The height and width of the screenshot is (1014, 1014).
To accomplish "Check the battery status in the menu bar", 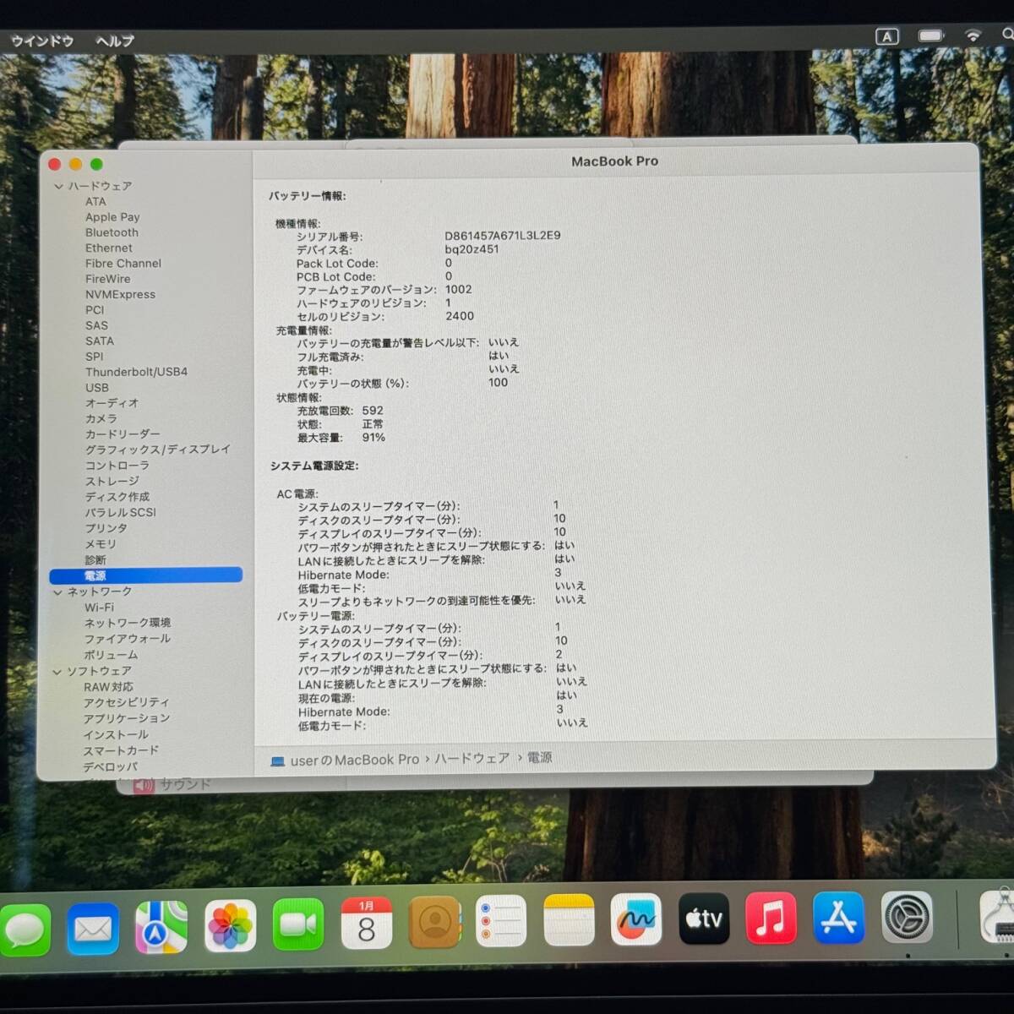I will pos(931,35).
